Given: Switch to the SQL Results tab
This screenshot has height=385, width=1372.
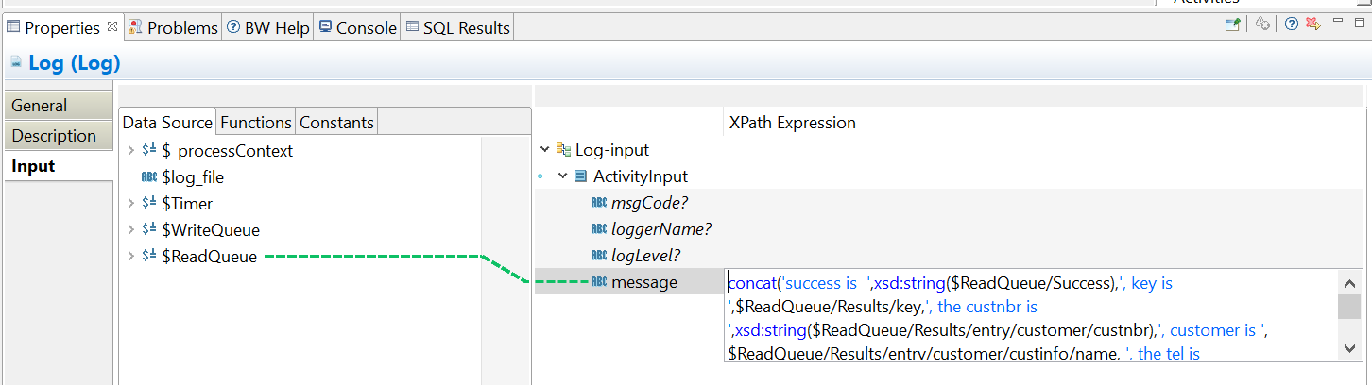Looking at the screenshot, I should coord(466,28).
